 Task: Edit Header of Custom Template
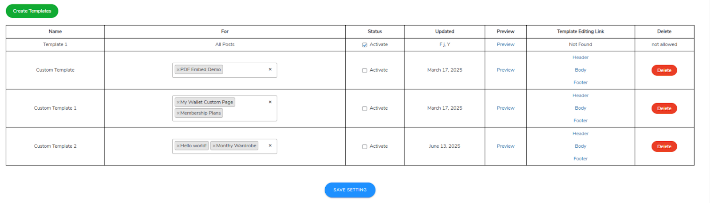click(580, 57)
